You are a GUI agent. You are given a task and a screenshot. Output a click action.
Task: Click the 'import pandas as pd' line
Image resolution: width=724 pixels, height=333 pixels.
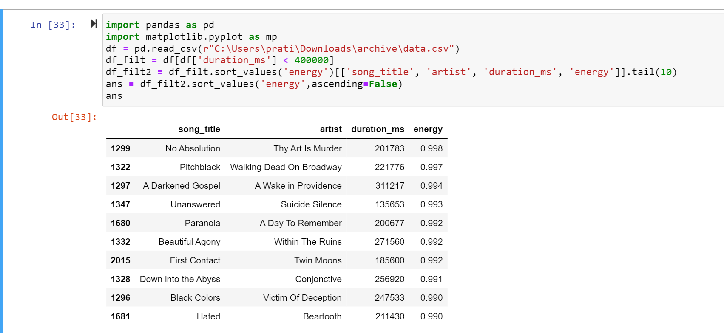tap(160, 25)
